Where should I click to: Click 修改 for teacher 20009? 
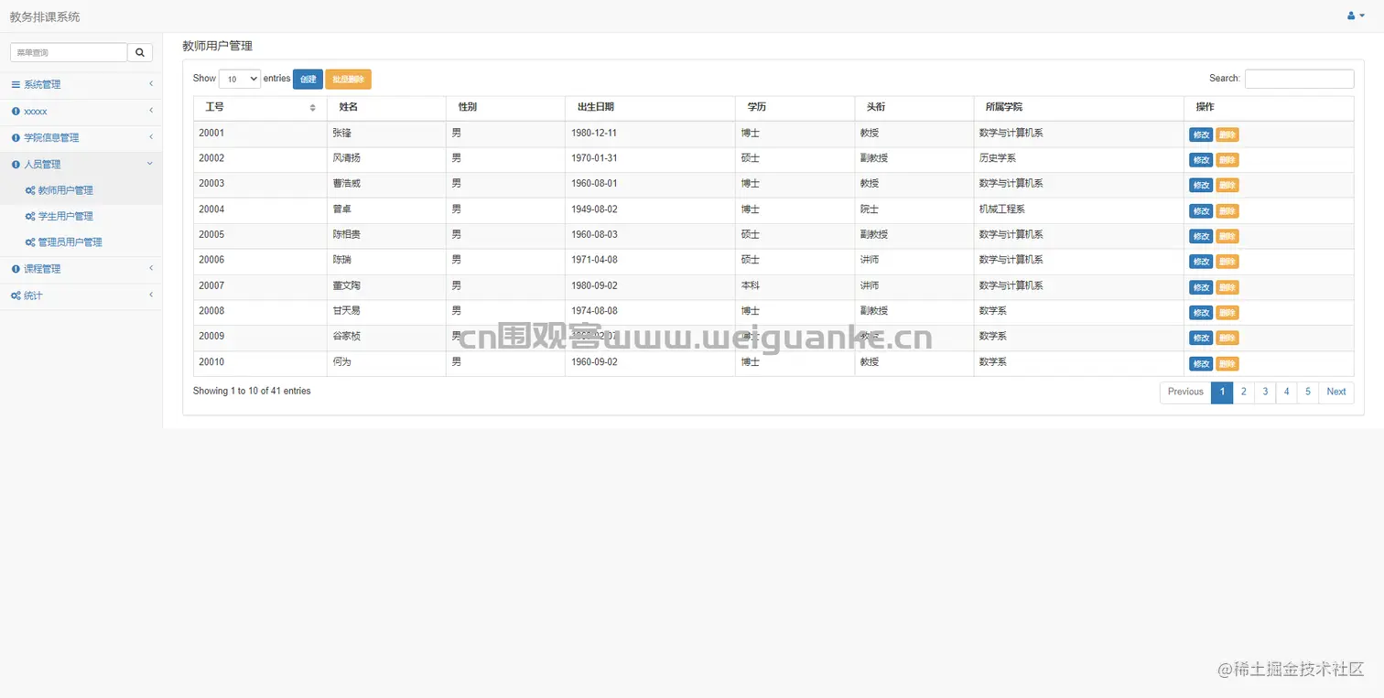click(1201, 338)
